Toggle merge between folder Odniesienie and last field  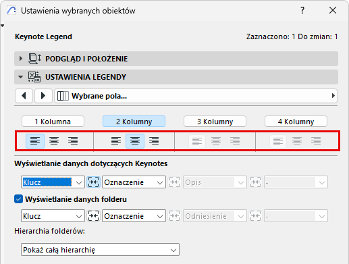[x=255, y=216]
